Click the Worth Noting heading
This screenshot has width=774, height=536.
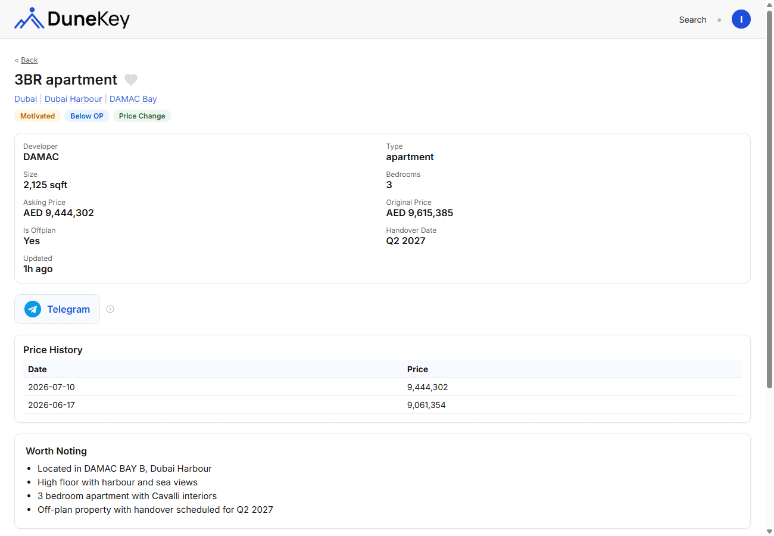57,451
